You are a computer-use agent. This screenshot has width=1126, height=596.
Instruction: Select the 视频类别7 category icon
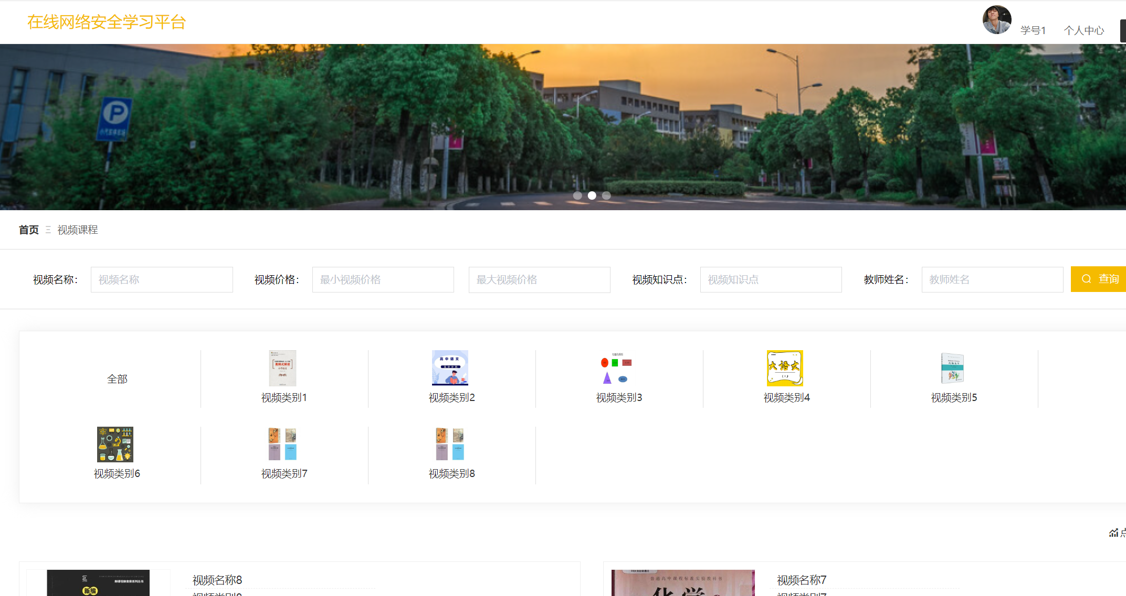(x=283, y=445)
